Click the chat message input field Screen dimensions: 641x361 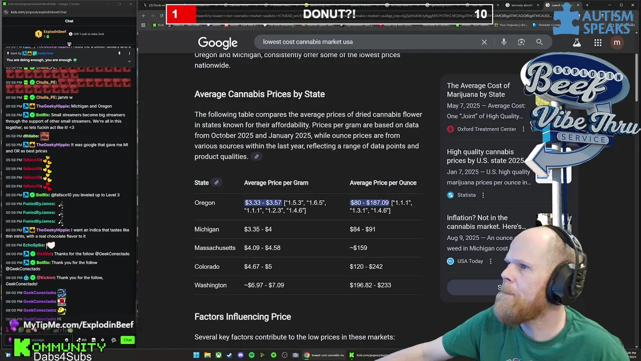pyautogui.click(x=38, y=340)
